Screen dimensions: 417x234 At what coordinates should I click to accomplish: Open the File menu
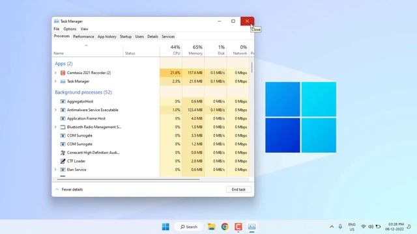pos(57,29)
